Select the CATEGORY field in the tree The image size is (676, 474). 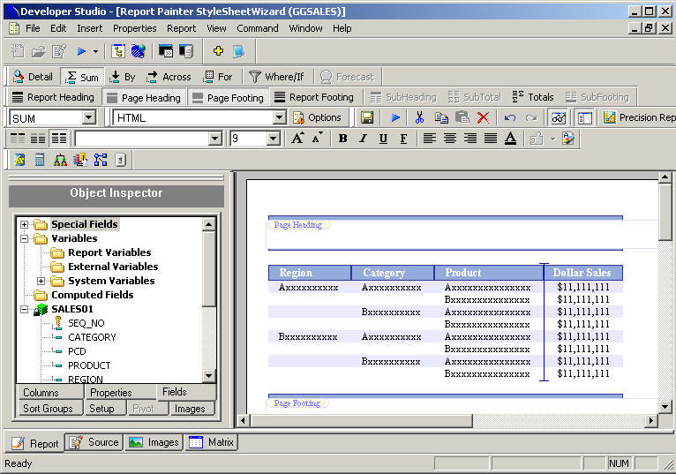point(92,337)
